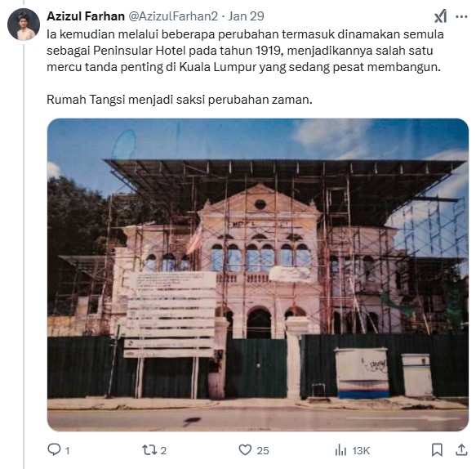This screenshot has height=469, width=476.
Task: Like the post with the heart icon
Action: pos(245,450)
